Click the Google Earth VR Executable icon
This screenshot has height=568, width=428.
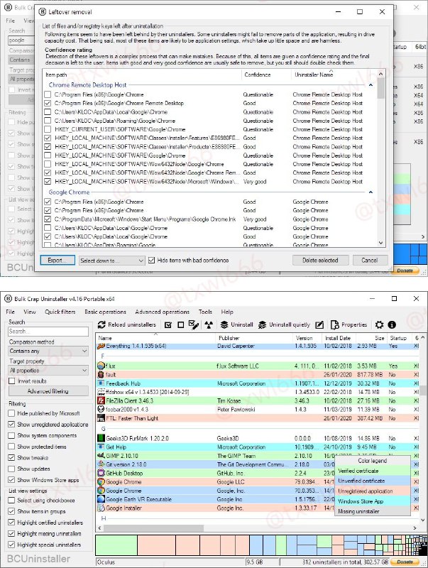click(101, 499)
